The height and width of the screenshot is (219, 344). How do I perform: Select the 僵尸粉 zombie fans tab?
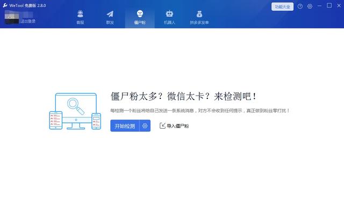click(140, 17)
